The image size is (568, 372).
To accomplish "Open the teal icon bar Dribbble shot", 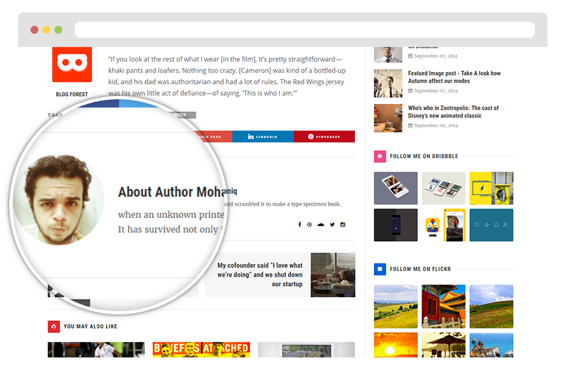I will click(x=491, y=225).
